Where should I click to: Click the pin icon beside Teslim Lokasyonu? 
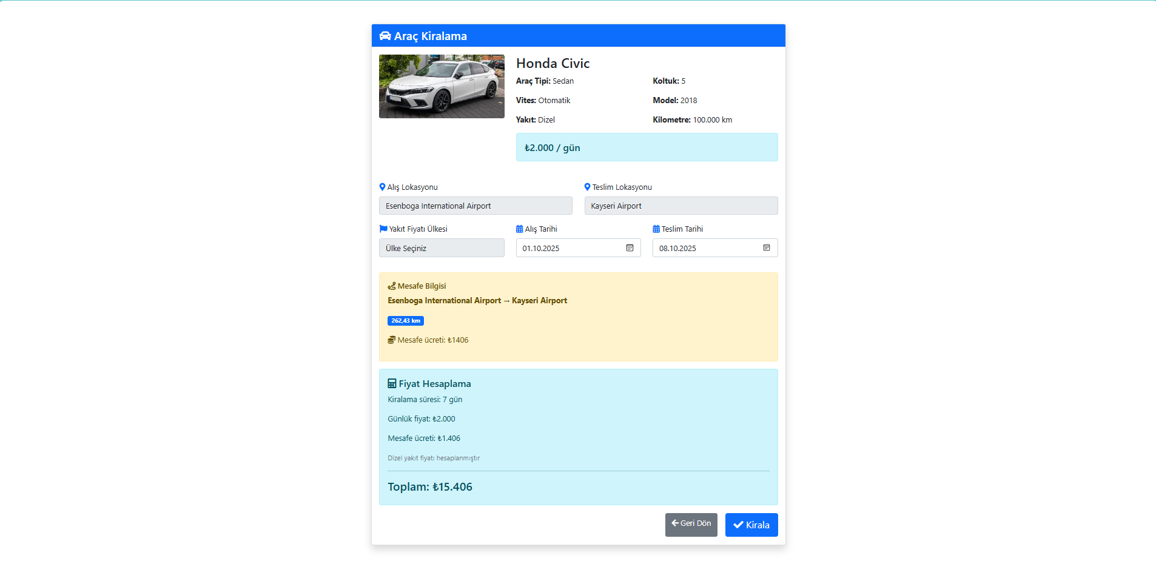(587, 187)
